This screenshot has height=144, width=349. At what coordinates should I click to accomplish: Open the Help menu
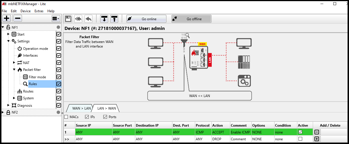[51, 11]
